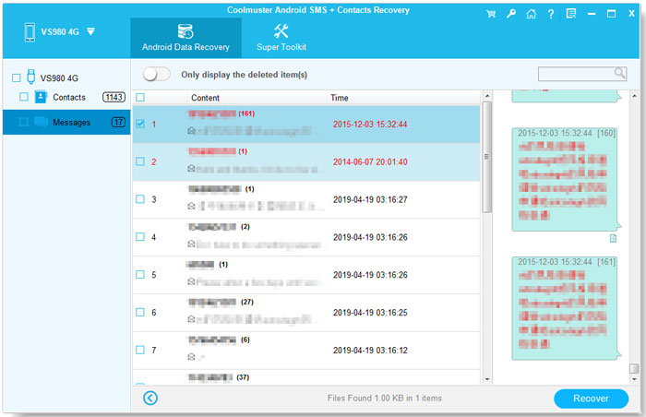Click the phone device icon beside VS980 4G
646x417 pixels.
30,32
